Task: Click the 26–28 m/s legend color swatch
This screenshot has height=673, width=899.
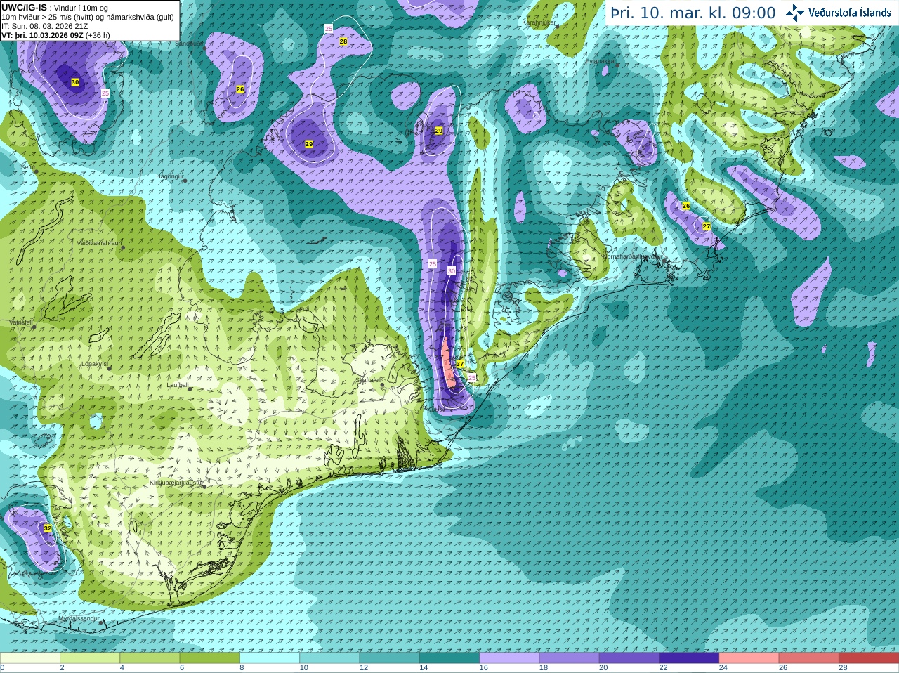Action: click(809, 658)
